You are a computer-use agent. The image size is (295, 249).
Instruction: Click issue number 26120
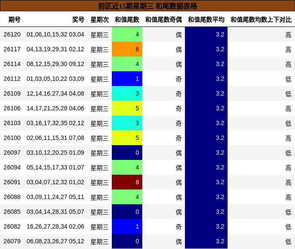click(x=12, y=34)
